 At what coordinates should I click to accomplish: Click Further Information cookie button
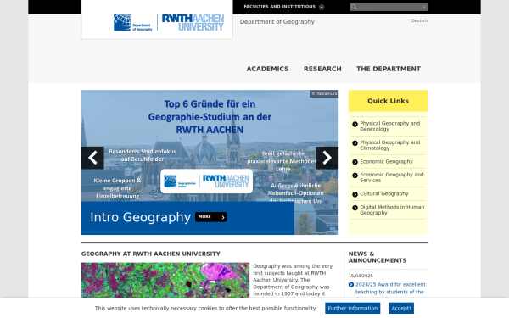353,308
